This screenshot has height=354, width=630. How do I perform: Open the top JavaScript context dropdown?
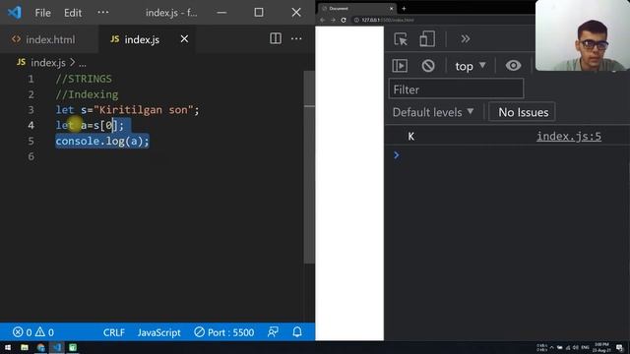click(471, 66)
